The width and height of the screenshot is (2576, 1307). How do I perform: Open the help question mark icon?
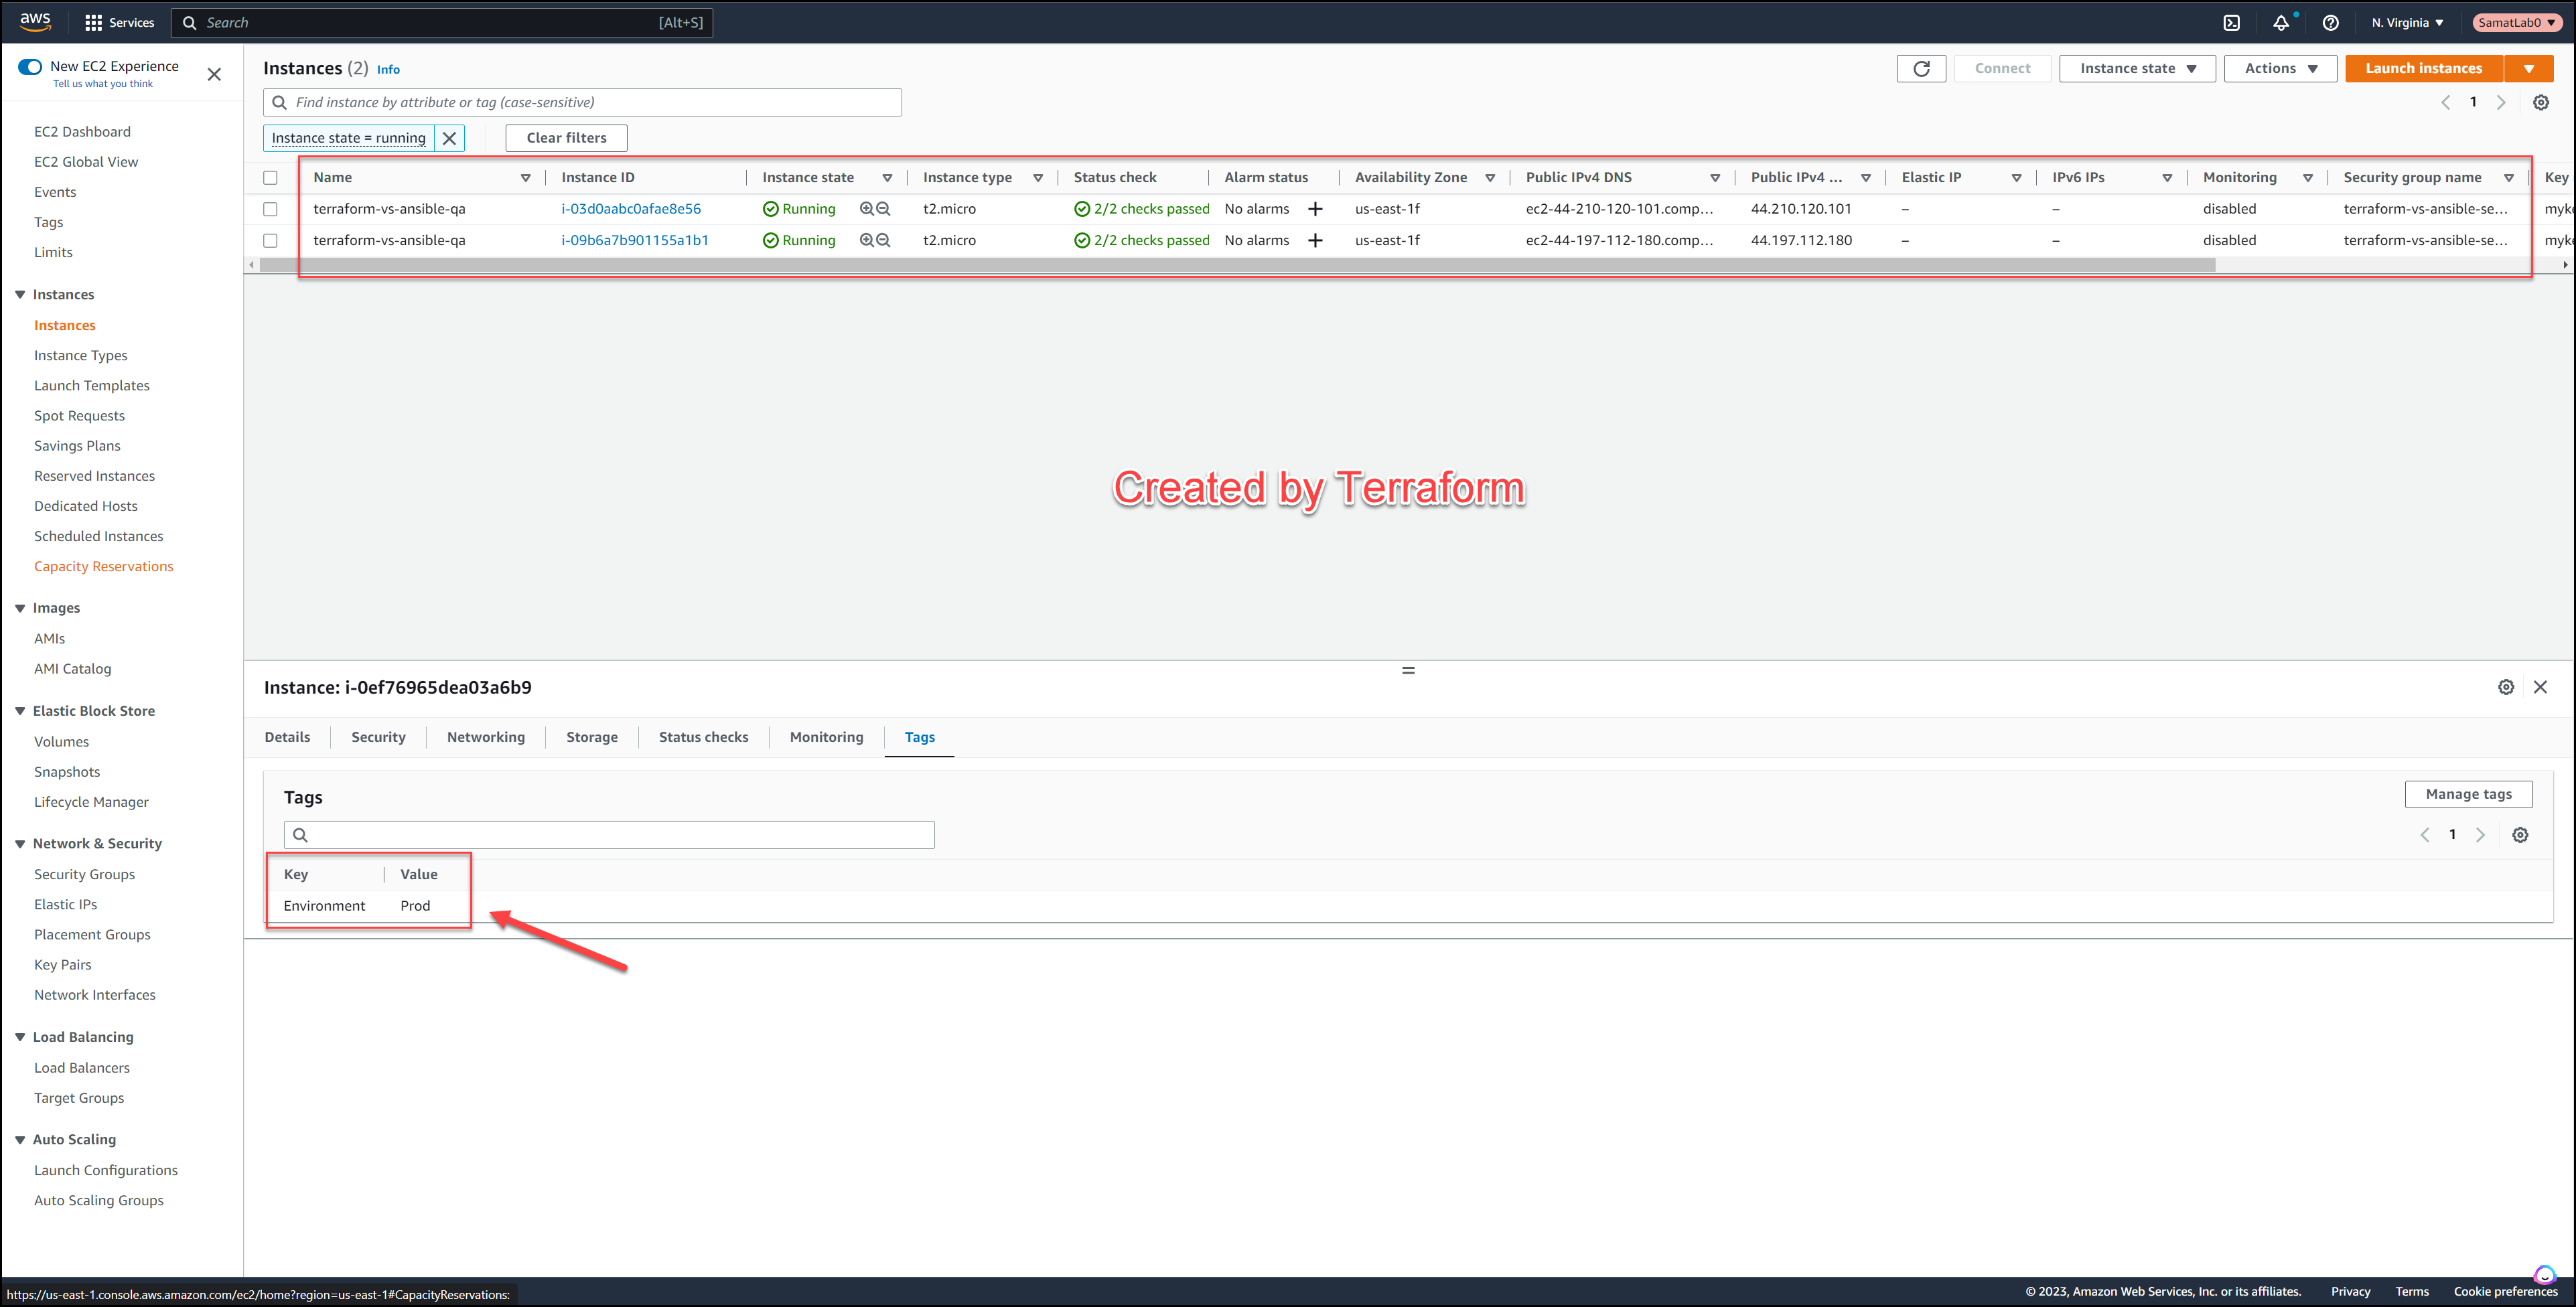[x=2330, y=22]
